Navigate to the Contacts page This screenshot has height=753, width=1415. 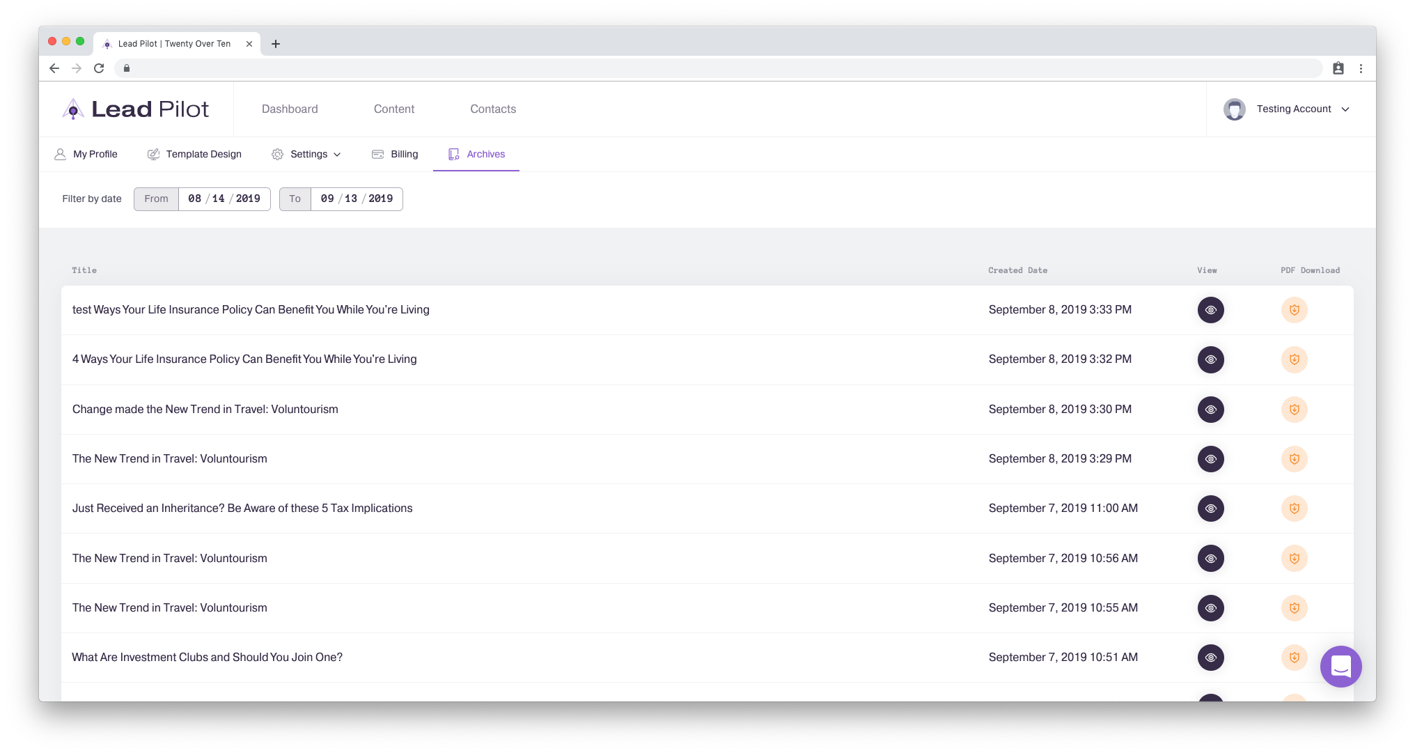pos(493,109)
